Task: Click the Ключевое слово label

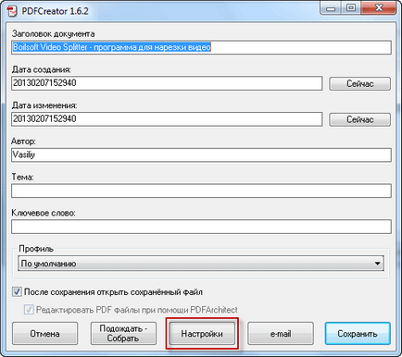Action: 44,213
